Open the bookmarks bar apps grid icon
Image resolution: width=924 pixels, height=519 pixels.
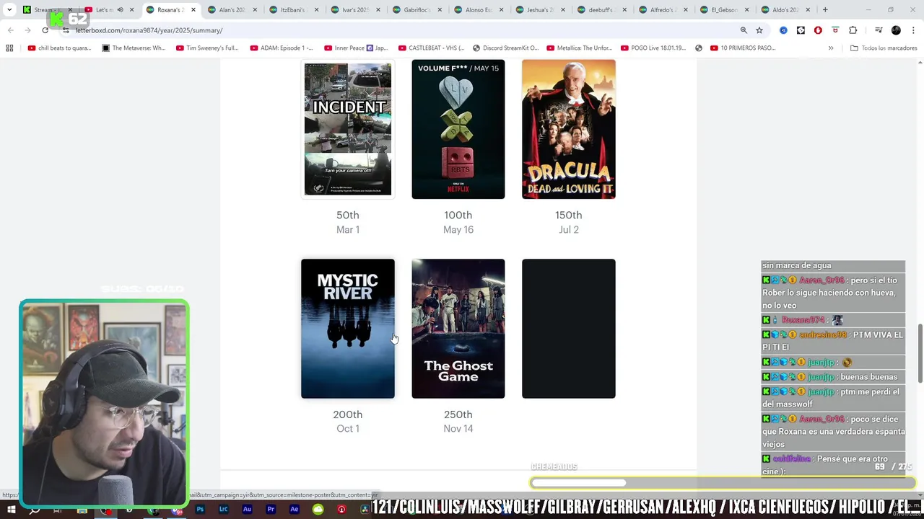click(9, 48)
